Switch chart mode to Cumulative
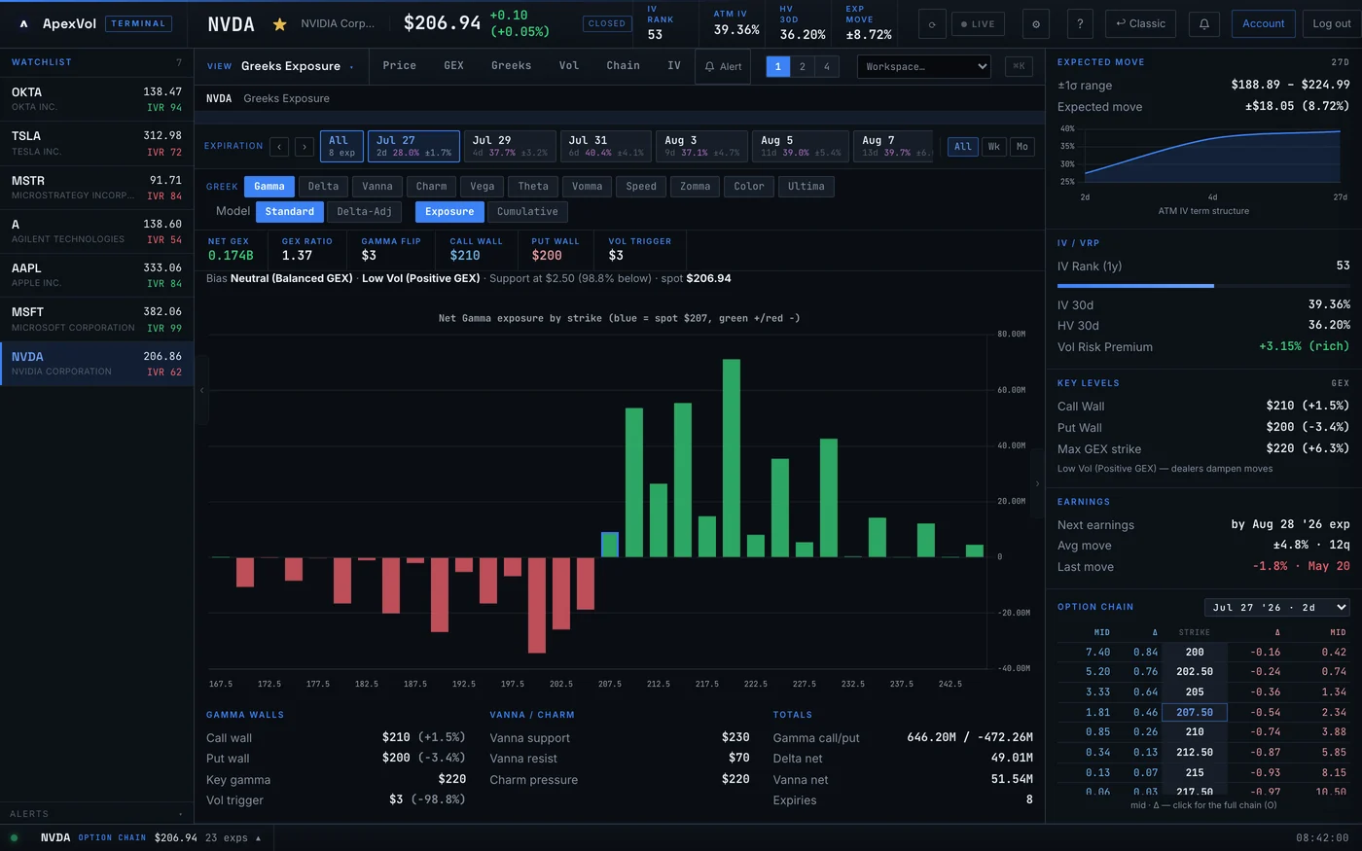This screenshot has height=851, width=1362. [527, 212]
